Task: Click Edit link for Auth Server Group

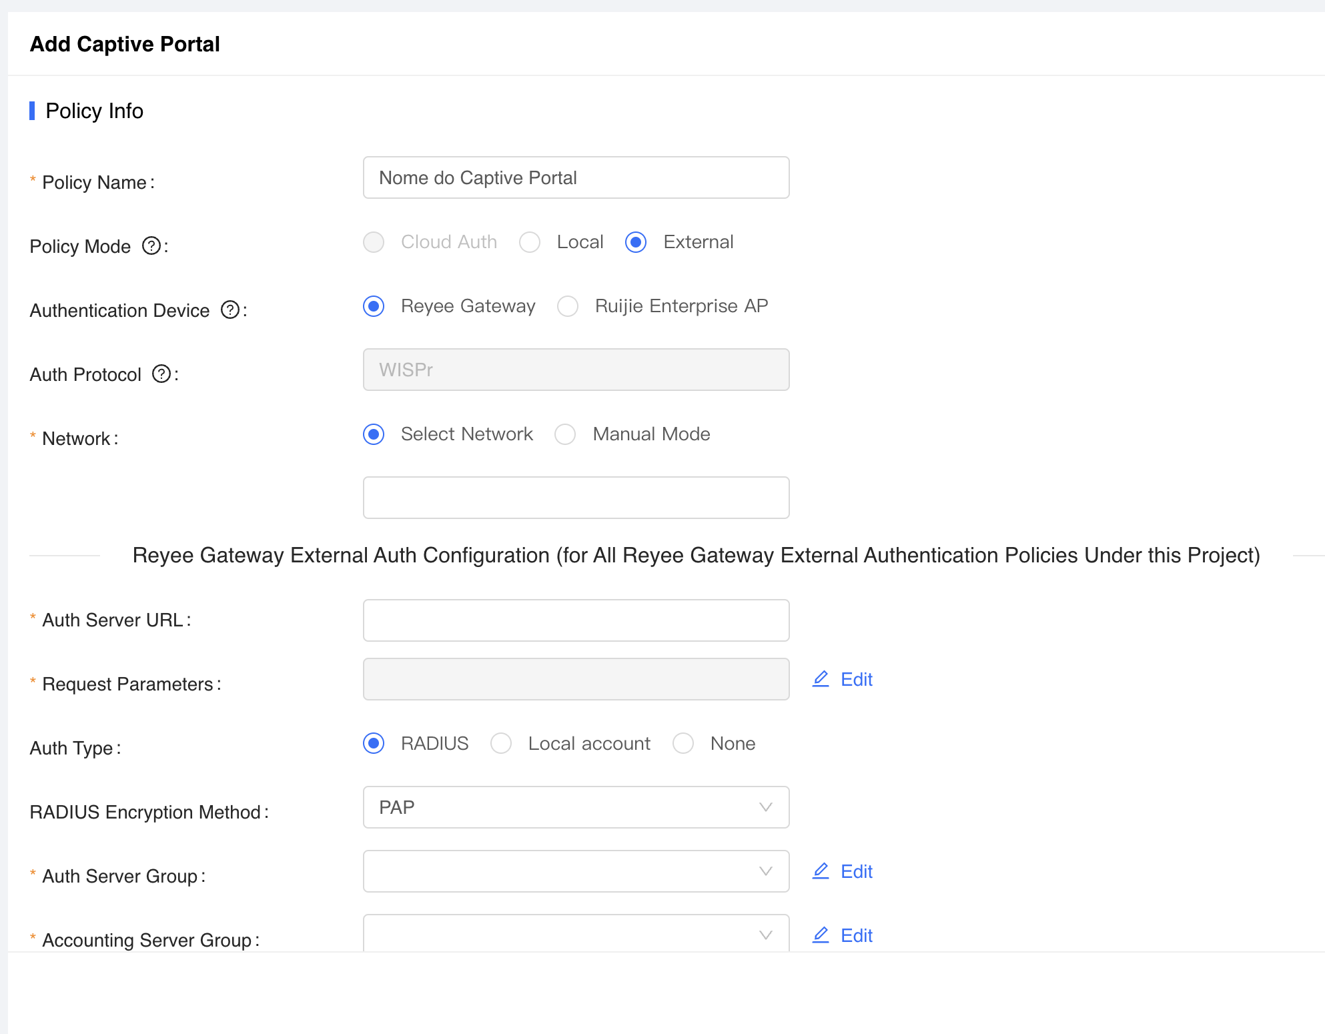Action: [857, 871]
